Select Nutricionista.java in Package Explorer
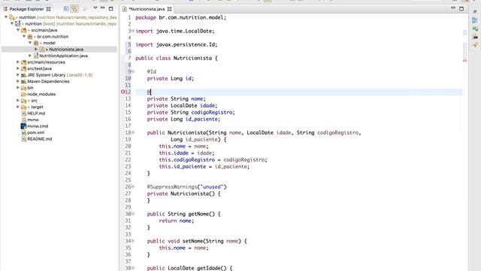Image resolution: width=481 pixels, height=271 pixels. tap(66, 49)
